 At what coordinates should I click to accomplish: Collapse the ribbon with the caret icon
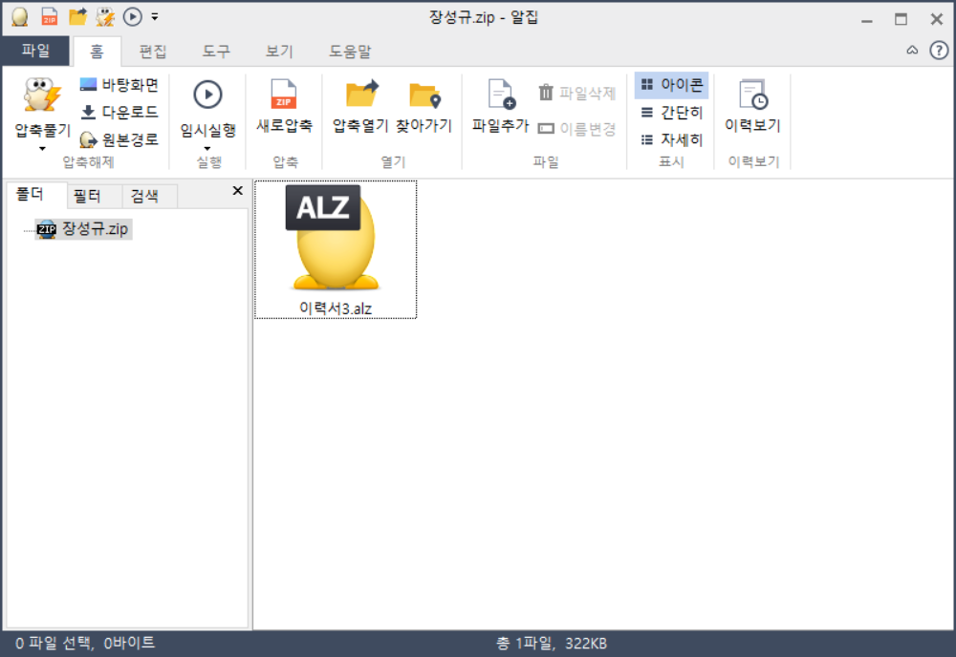point(912,51)
